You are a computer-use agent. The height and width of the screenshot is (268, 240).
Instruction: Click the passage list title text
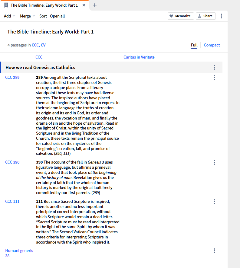(x=51, y=32)
